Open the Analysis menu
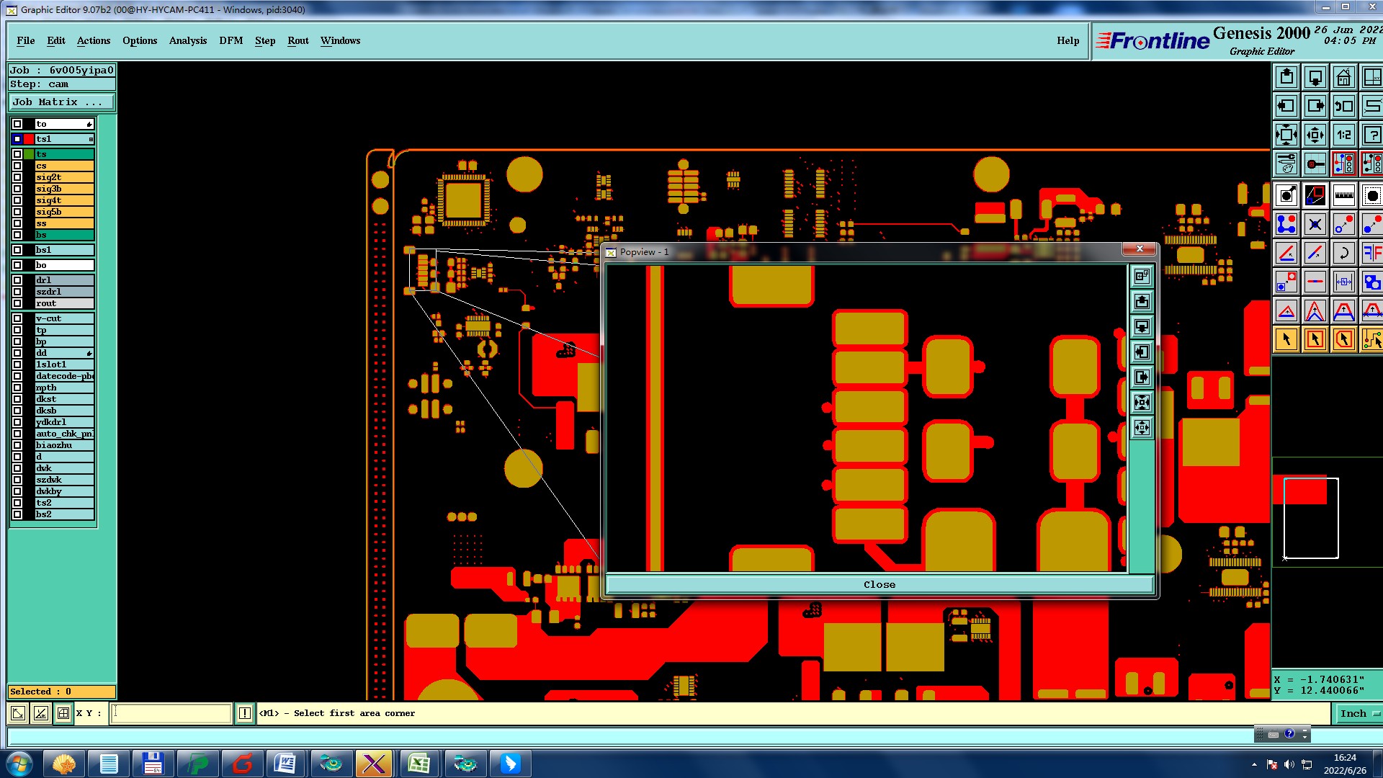Screen dimensions: 1383x778 click(187, 41)
